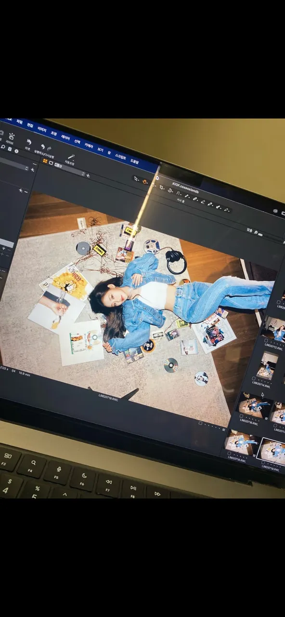Tick the color tag box under L9820718.RWL
The height and width of the screenshot is (617, 285).
pos(229,453)
